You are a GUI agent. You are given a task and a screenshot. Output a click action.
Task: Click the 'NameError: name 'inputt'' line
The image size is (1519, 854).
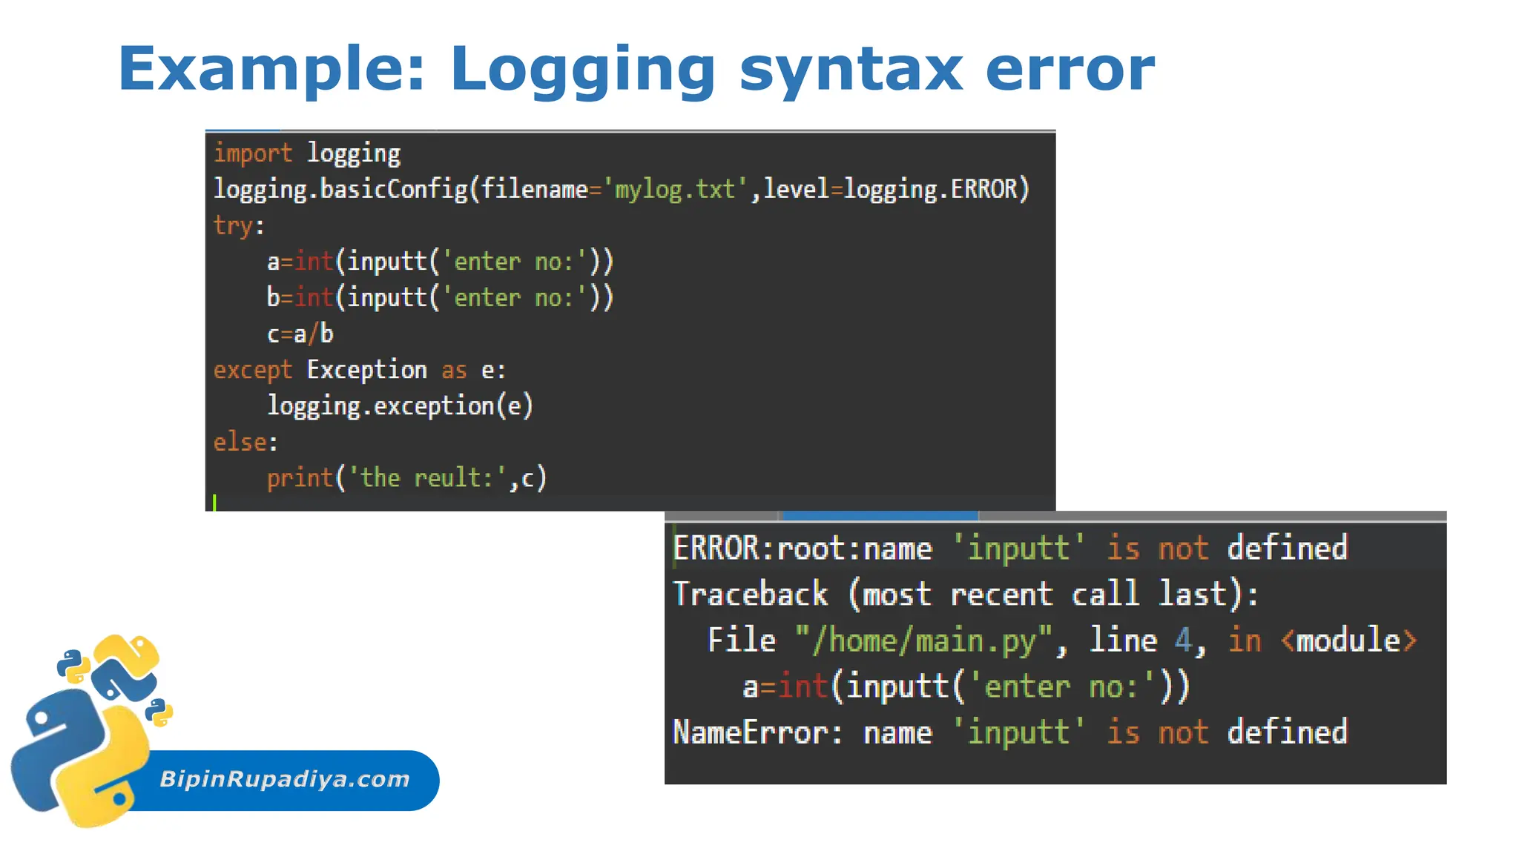tap(1010, 732)
